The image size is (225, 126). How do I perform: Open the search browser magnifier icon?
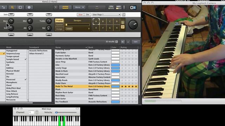(x=12, y=7)
